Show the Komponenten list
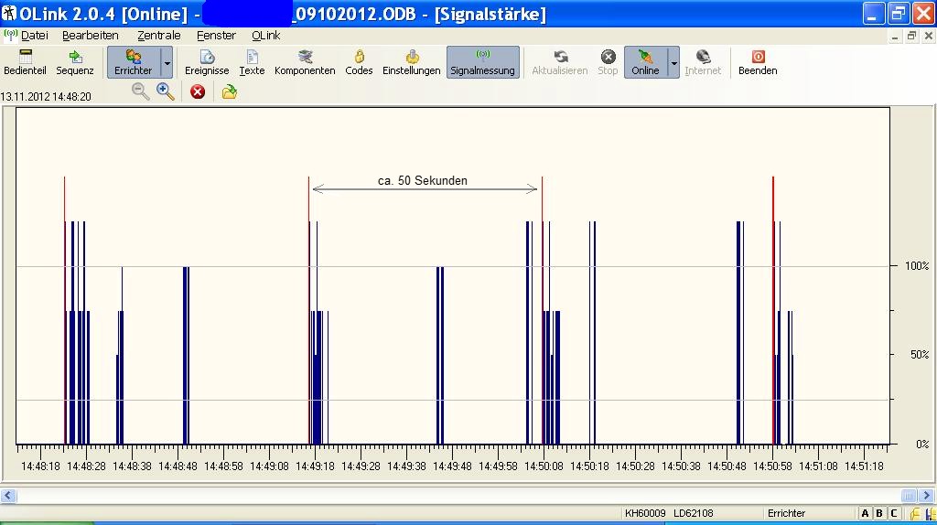 pos(305,62)
